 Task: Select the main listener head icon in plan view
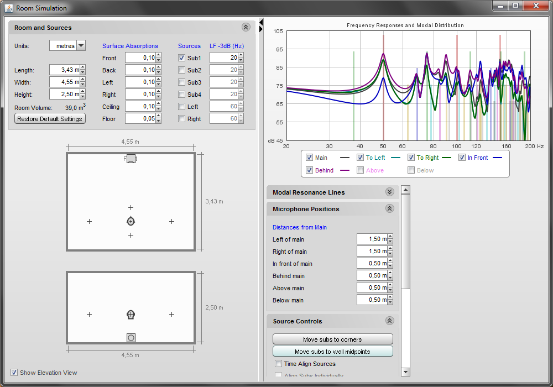(131, 221)
